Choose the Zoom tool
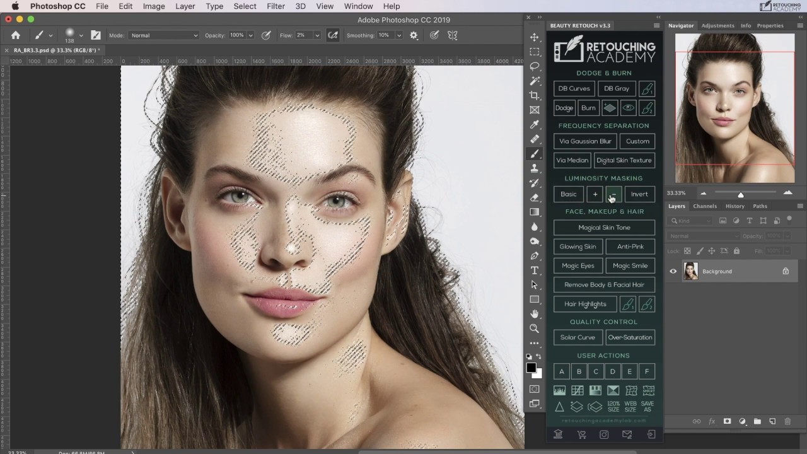Image resolution: width=807 pixels, height=454 pixels. coord(535,328)
